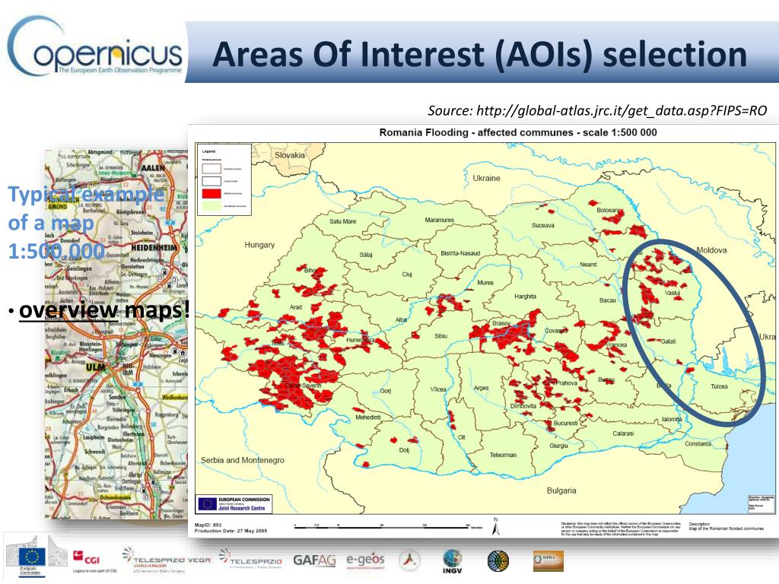Click the European Commission logo in footer
The image size is (779, 584).
click(x=36, y=557)
